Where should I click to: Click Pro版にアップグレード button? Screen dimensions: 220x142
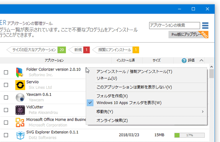pyautogui.click(x=188, y=35)
